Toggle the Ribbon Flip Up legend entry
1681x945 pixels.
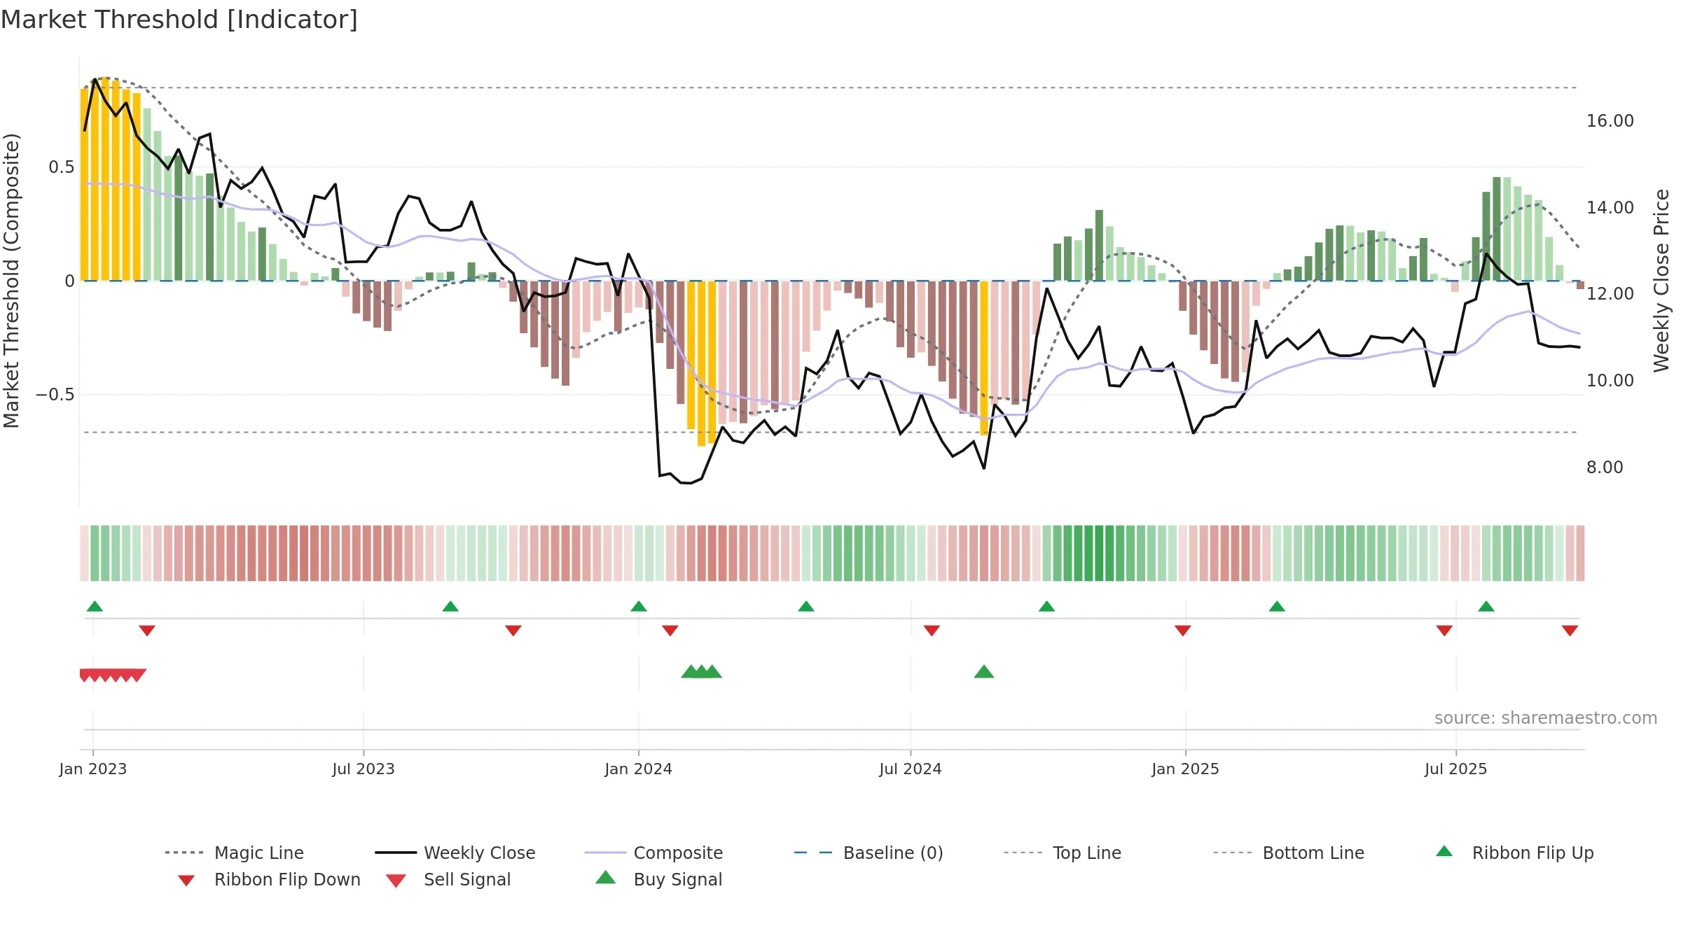click(1514, 853)
